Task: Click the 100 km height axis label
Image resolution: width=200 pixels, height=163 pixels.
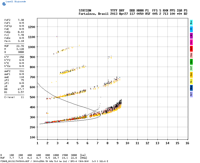Action: pyautogui.click(x=32, y=137)
